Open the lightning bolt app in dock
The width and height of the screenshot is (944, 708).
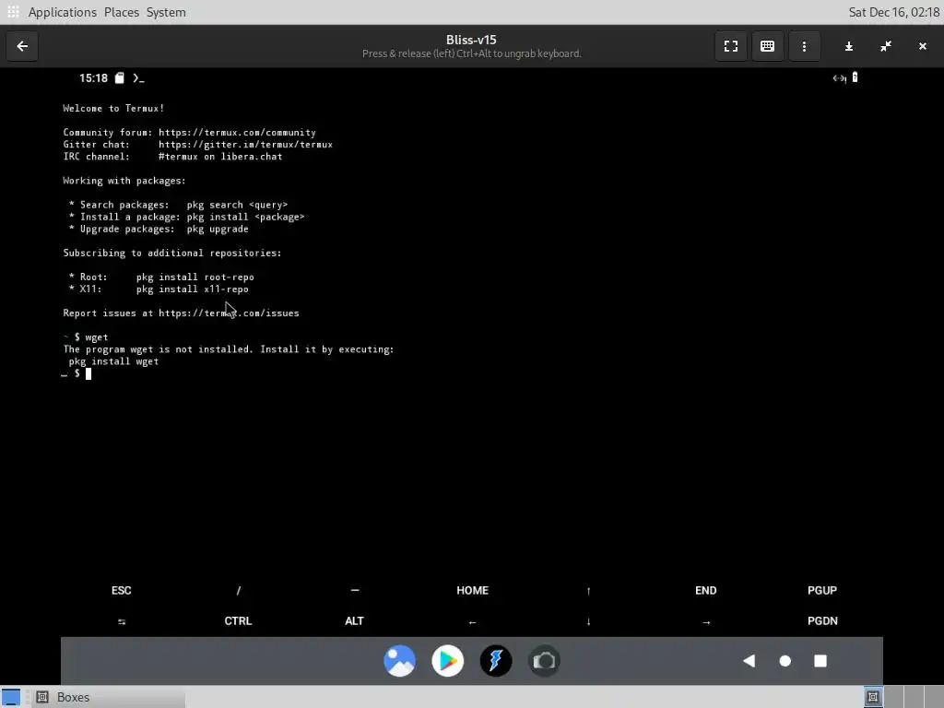click(496, 661)
